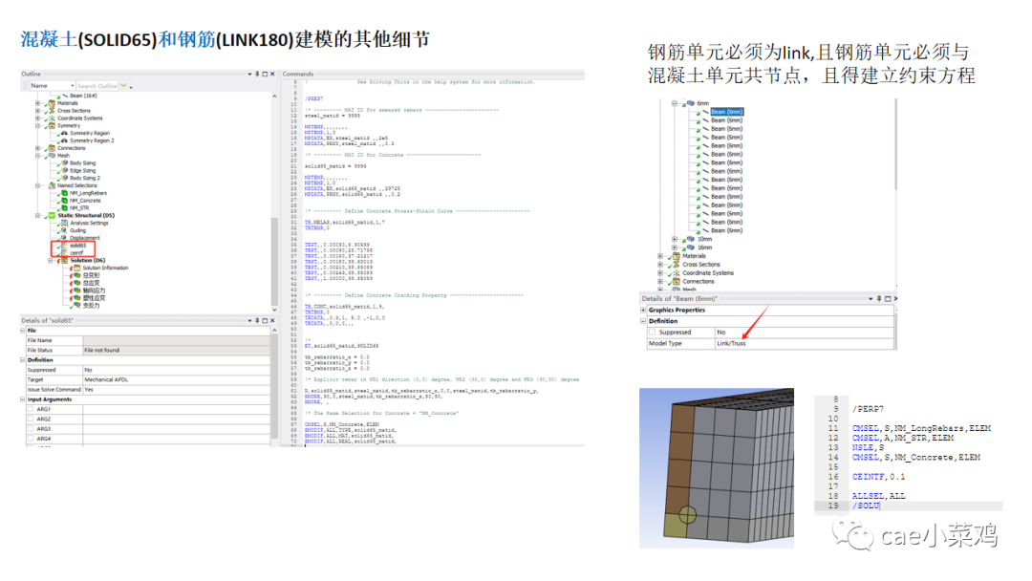Select the ceintf Commands object
Image resolution: width=1032 pixels, height=581 pixels.
pyautogui.click(x=76, y=252)
